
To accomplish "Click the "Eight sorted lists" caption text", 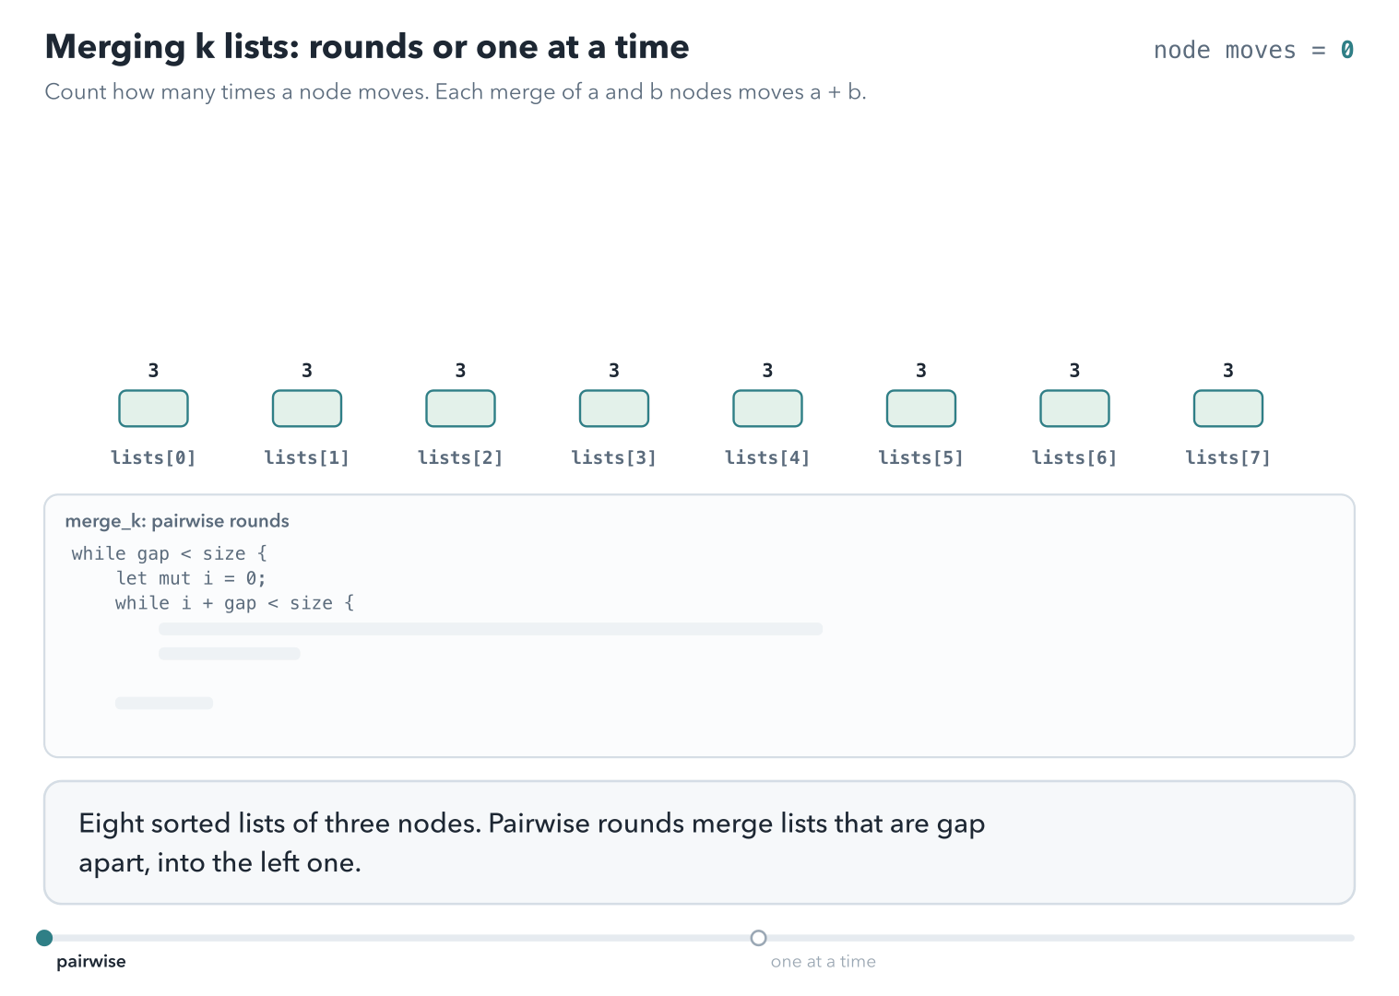I will pyautogui.click(x=532, y=843).
